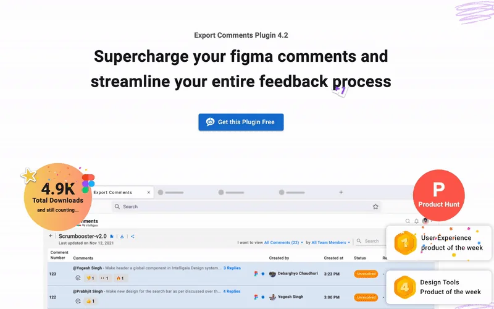The height and width of the screenshot is (309, 494).
Task: Go back with the arrow beside Scrumbooster-v2.0
Action: 51,236
